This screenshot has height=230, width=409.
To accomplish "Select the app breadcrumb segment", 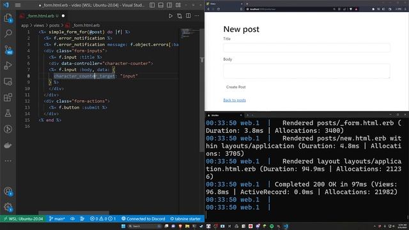I will point(25,26).
